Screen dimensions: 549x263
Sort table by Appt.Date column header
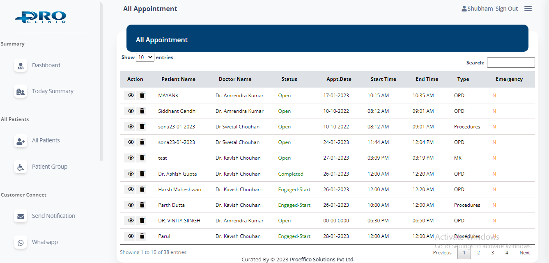point(339,79)
